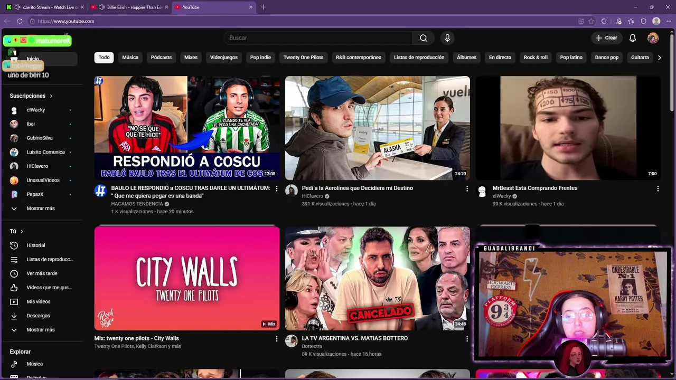The height and width of the screenshot is (380, 676).
Task: Go back in browser history
Action: (7, 21)
